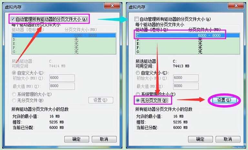Click 取消 button in left dialog

click(x=104, y=139)
